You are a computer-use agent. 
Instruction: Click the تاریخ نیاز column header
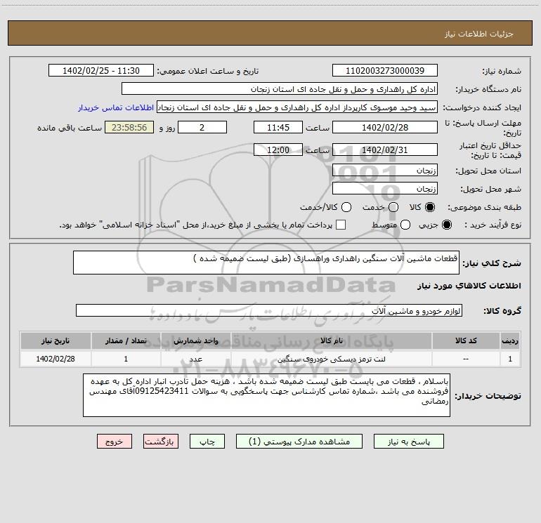pyautogui.click(x=56, y=340)
